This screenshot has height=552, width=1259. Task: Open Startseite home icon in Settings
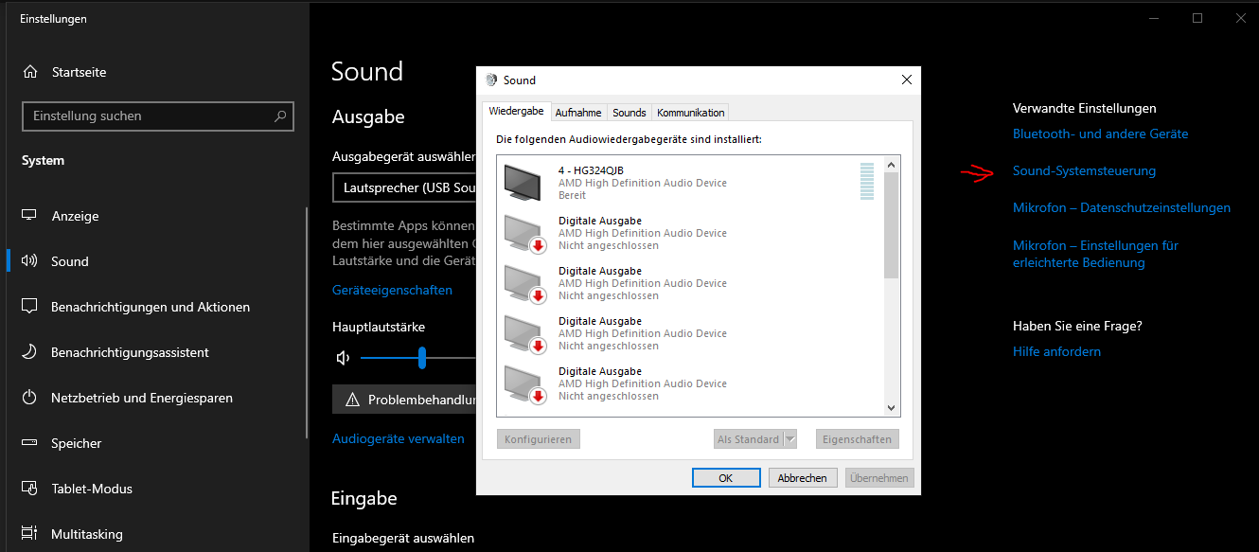coord(30,72)
